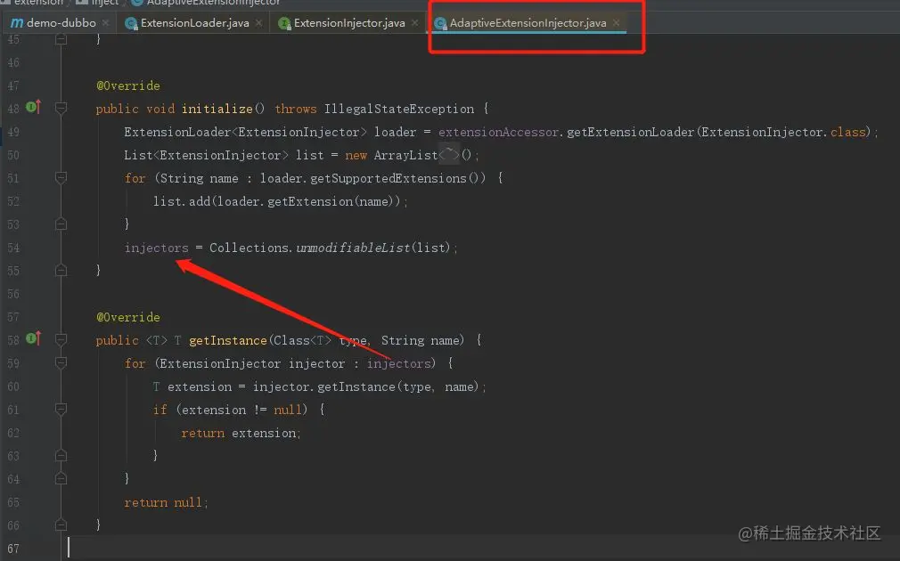Viewport: 900px width, 561px height.
Task: Click the AdaptiveExtensionInjector.java class icon
Action: (440, 23)
